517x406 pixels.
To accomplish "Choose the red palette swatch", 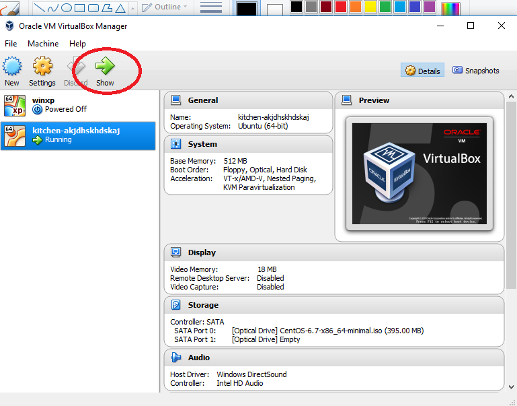I will [341, 7].
